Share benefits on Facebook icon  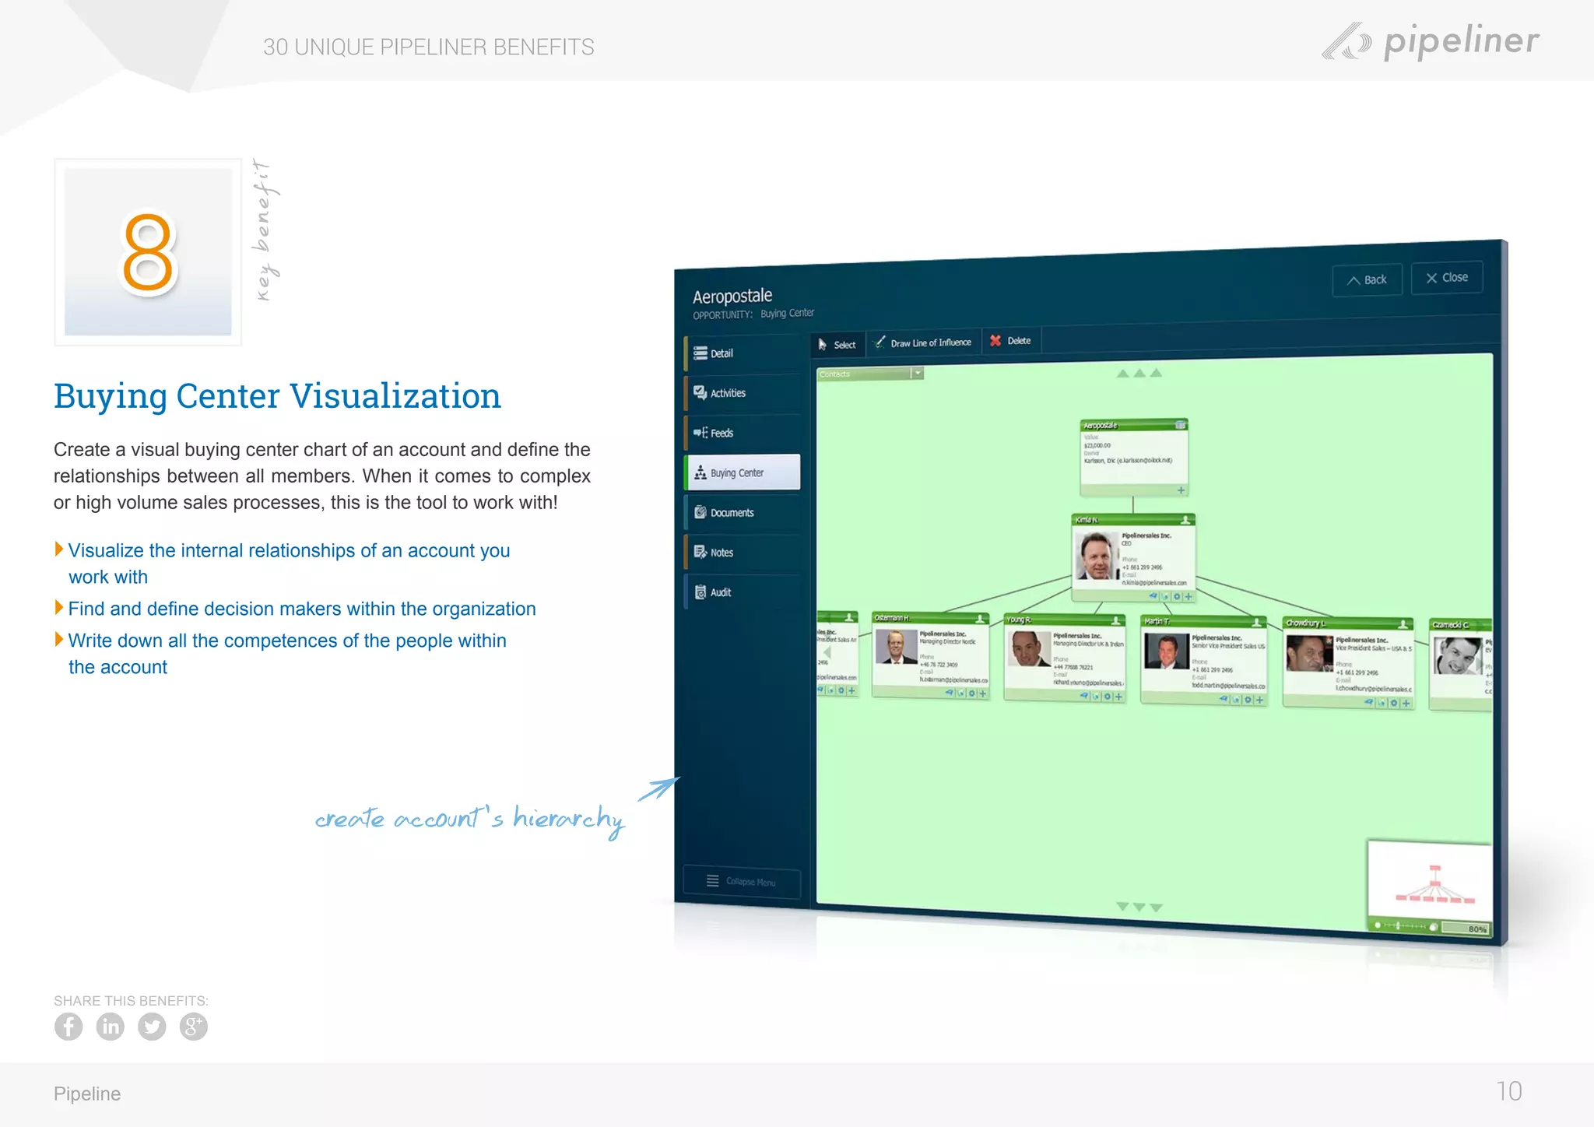(68, 1027)
